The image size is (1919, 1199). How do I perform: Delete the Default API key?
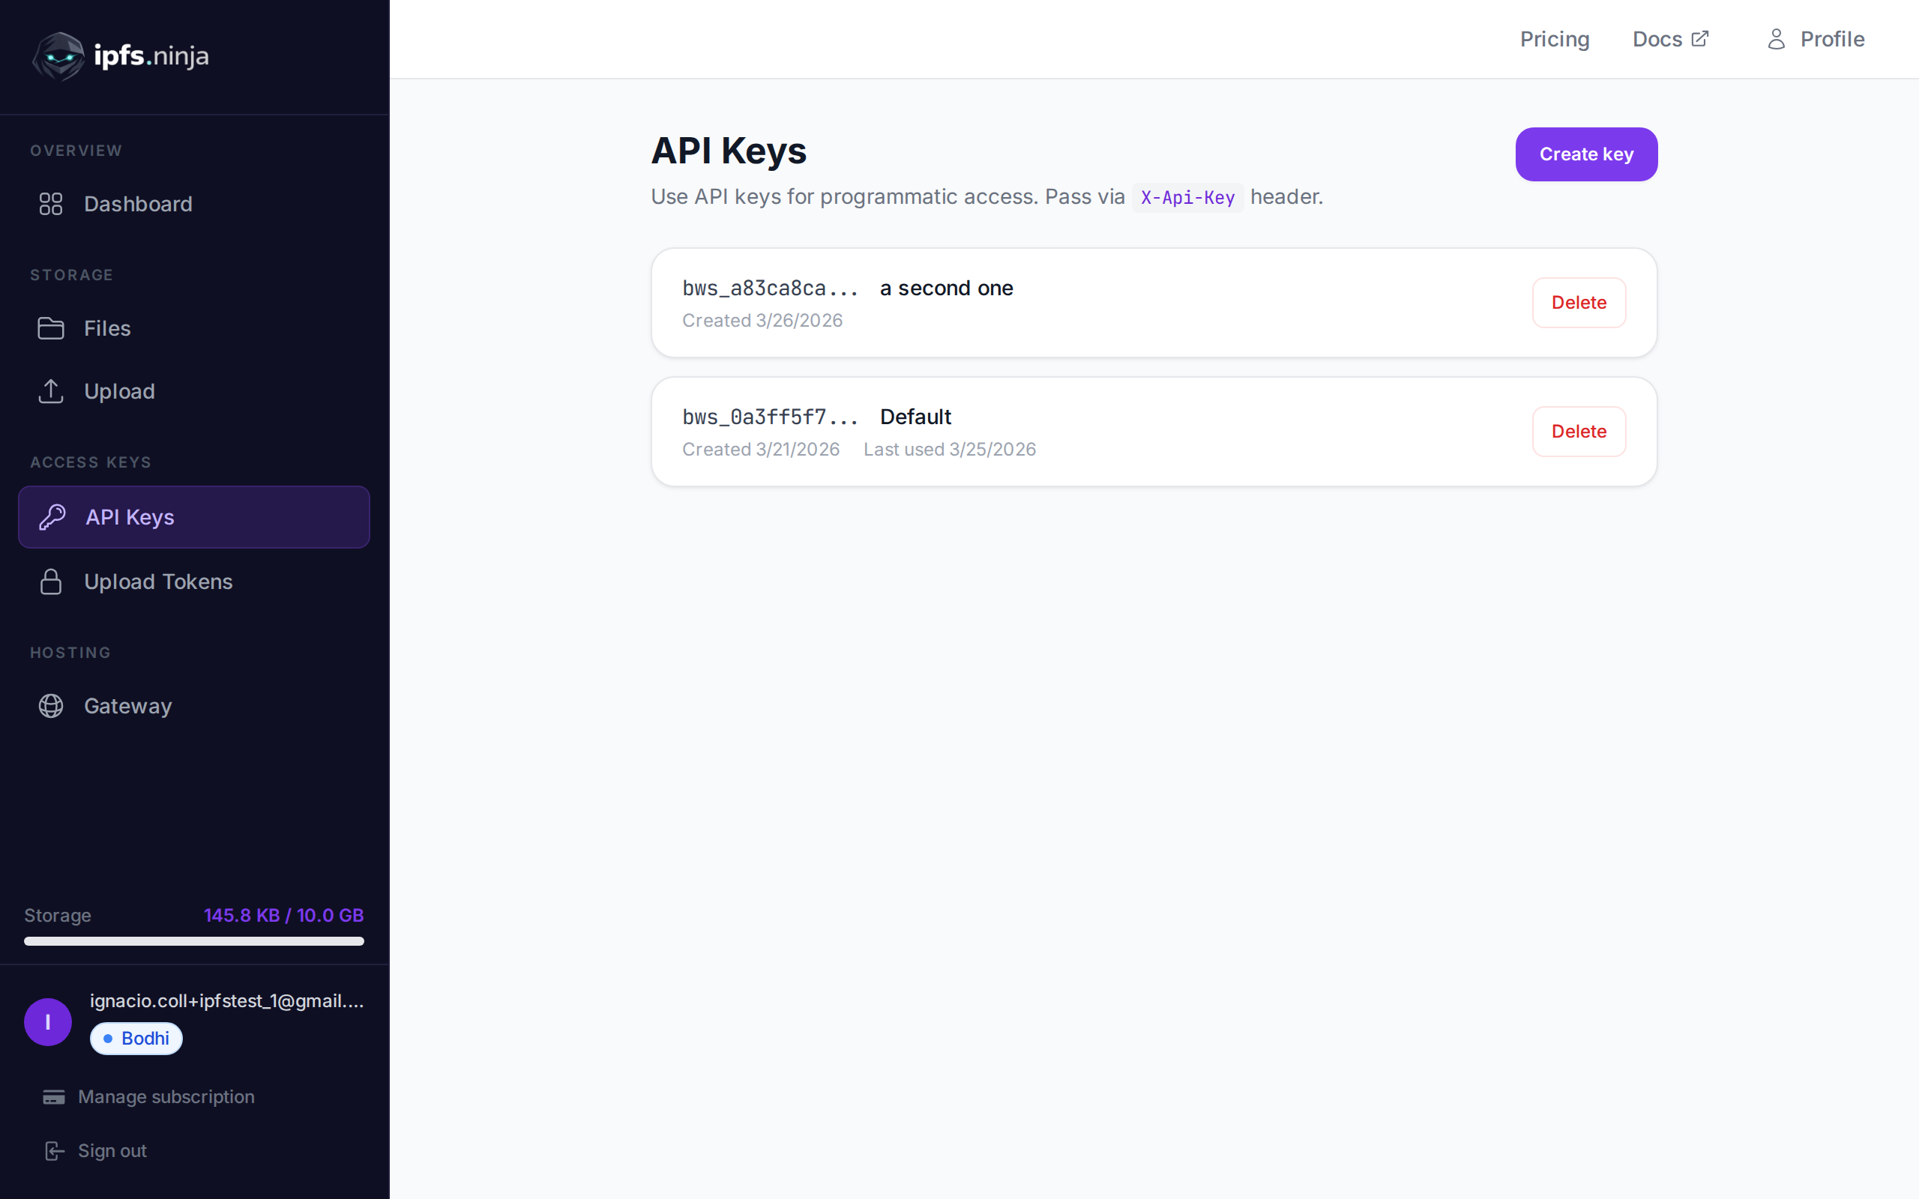pyautogui.click(x=1579, y=431)
